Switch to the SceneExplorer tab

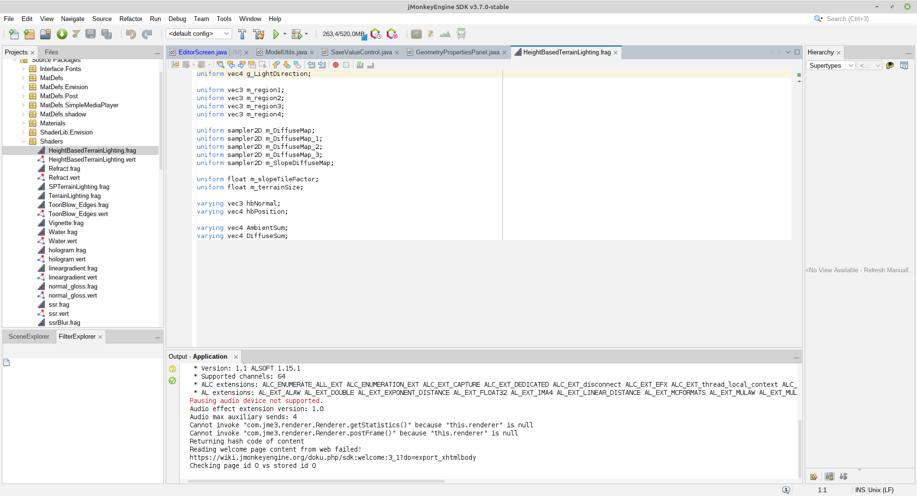click(x=29, y=337)
